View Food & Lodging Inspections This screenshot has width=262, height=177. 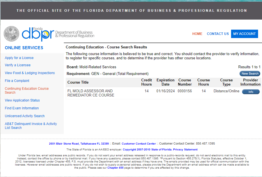pyautogui.click(x=30, y=73)
